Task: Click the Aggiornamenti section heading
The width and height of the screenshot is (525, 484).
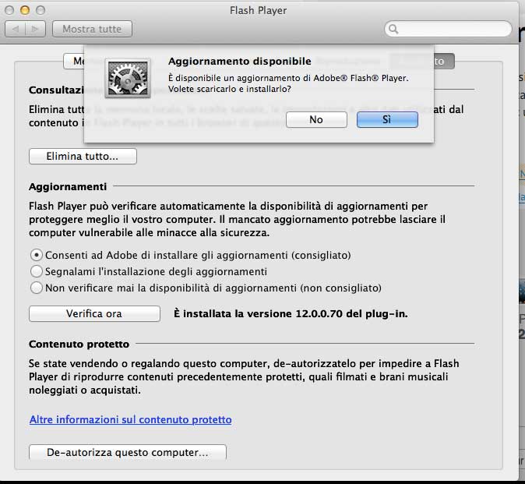Action: pyautogui.click(x=68, y=186)
